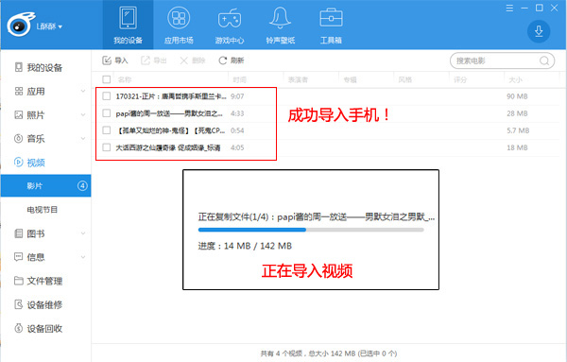Viewport: 567px width, 362px height.
Task: Open the hamburger menu in title bar
Action: coord(509,8)
